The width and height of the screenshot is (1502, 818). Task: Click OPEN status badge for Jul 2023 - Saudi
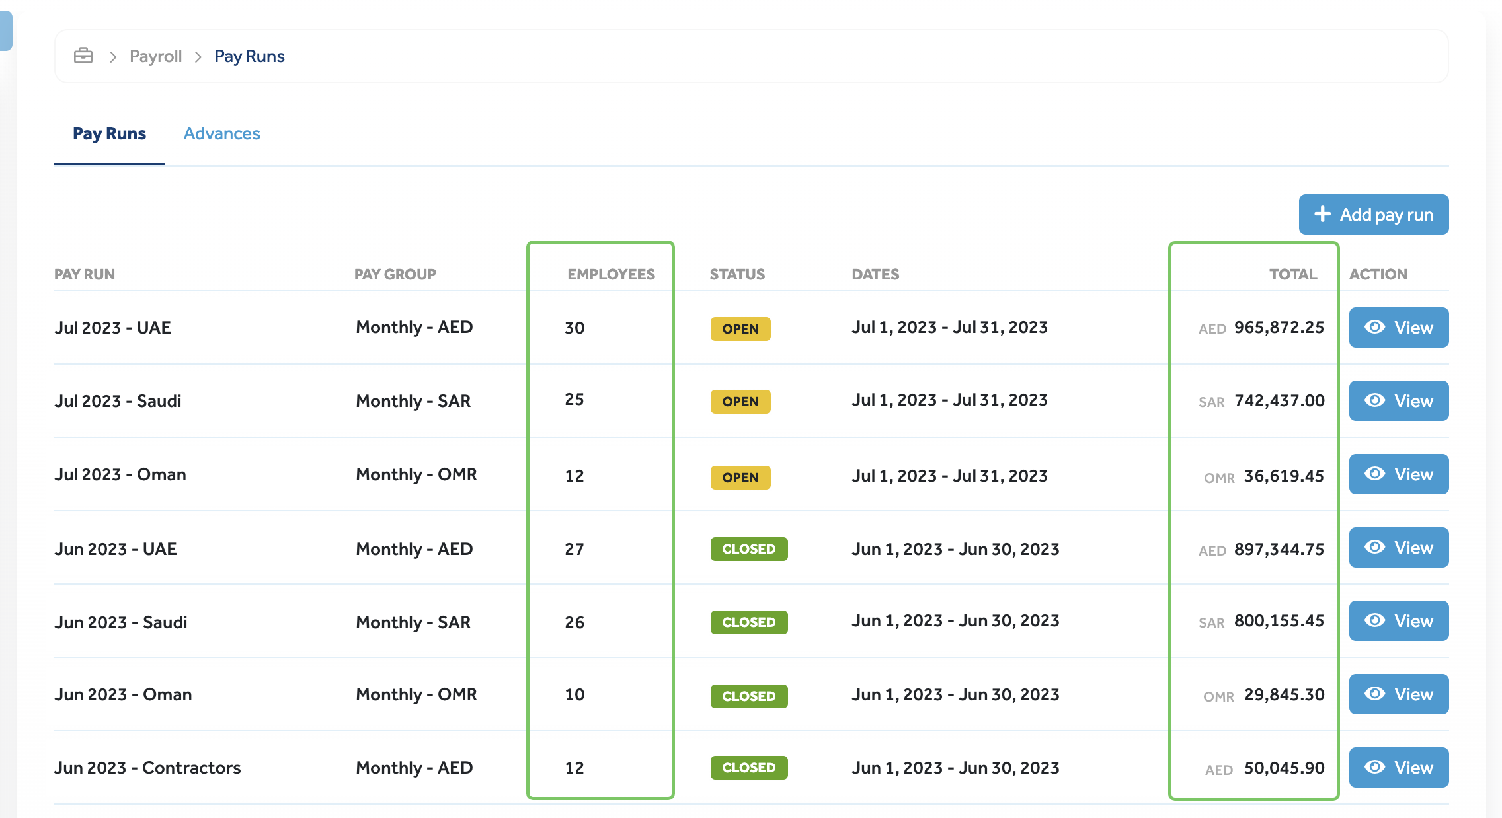(x=740, y=402)
